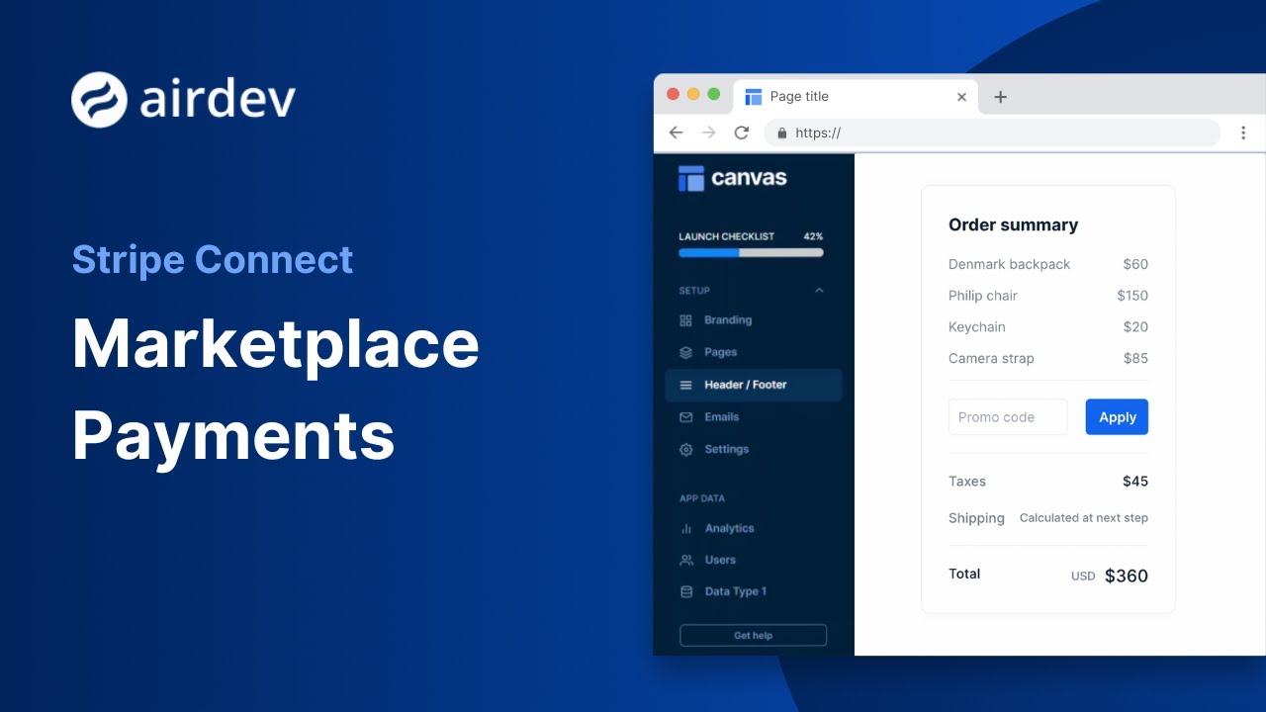
Task: Click the APP DATA section label
Action: point(702,499)
